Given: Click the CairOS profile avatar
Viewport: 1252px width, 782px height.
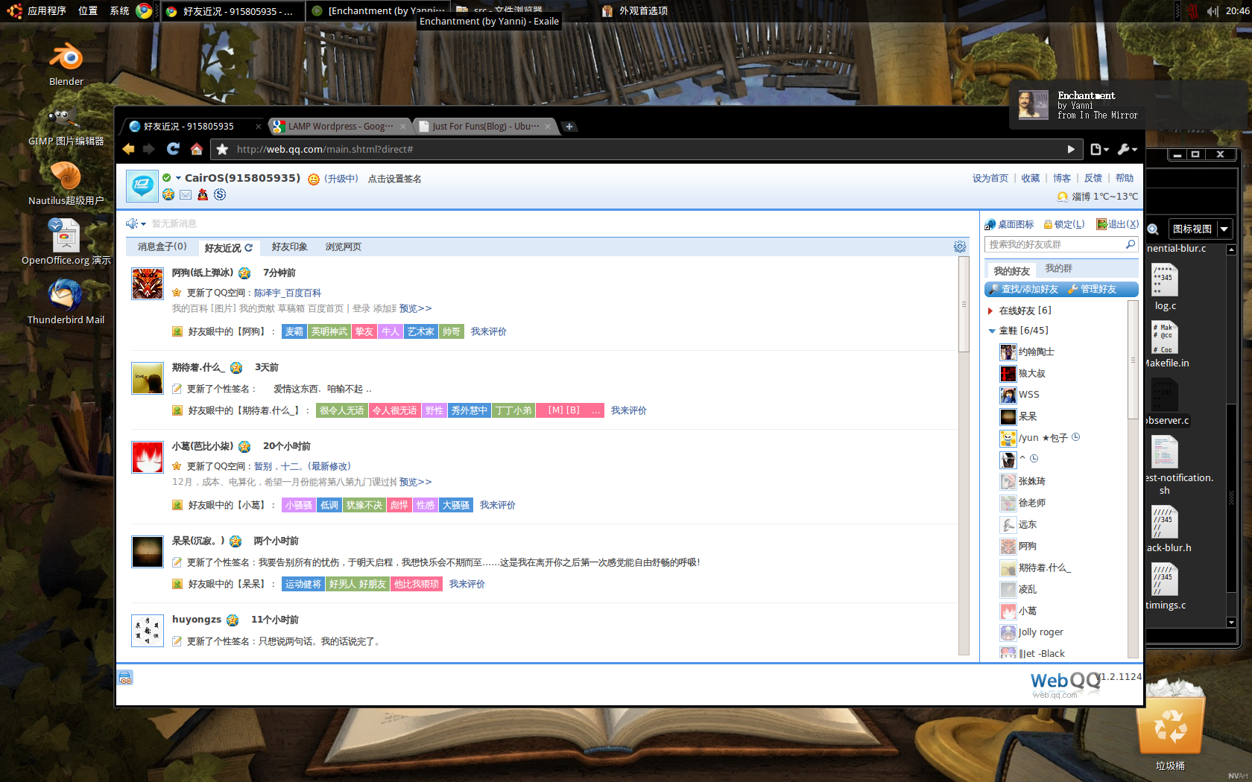Looking at the screenshot, I should click(142, 185).
